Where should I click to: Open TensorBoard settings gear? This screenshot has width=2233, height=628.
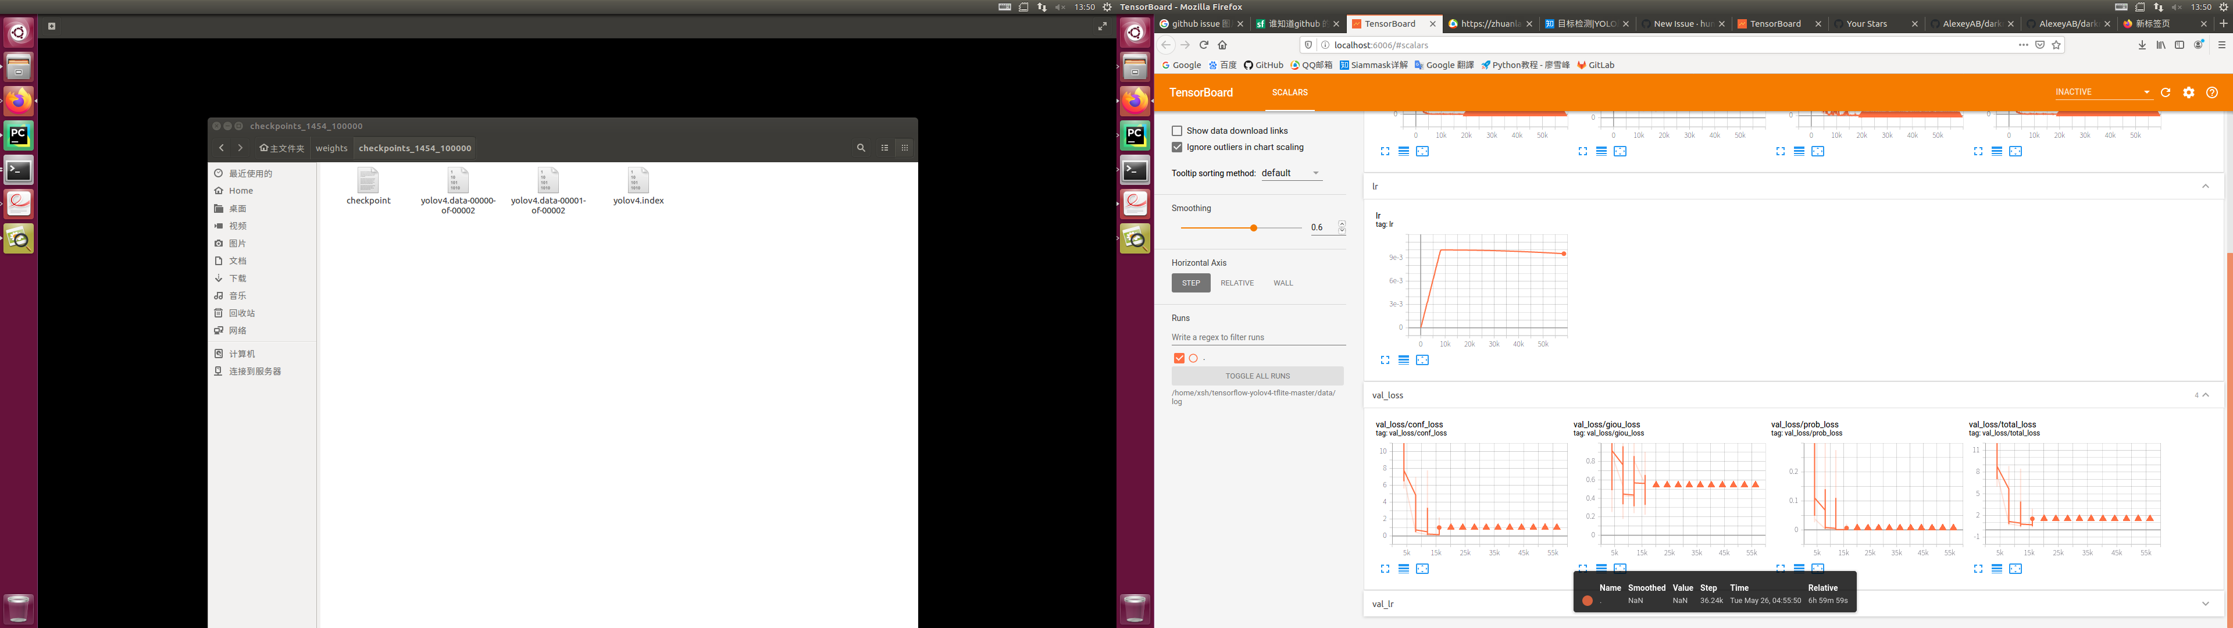tap(2189, 93)
